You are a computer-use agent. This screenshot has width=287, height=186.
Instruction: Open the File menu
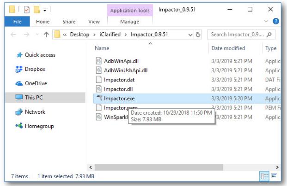point(17,22)
